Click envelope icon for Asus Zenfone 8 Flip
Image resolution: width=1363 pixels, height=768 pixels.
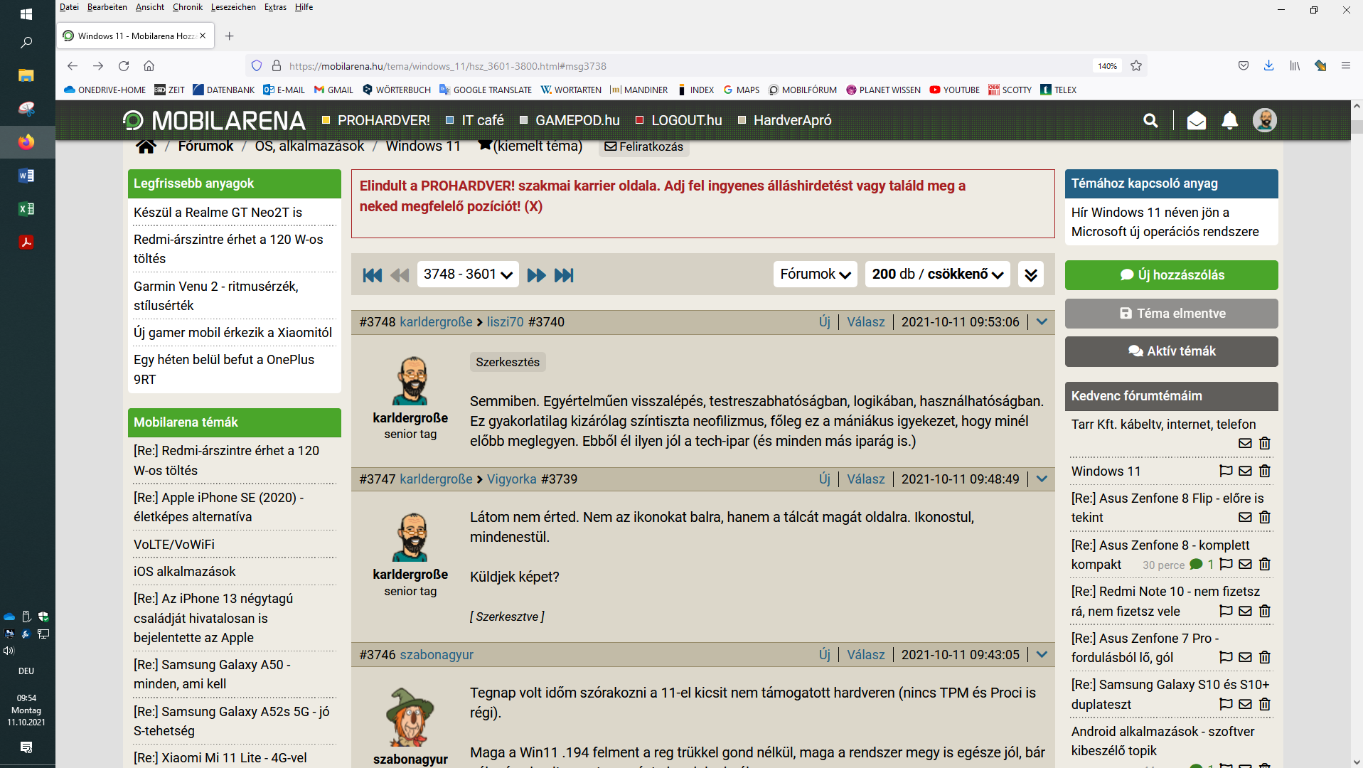[1245, 517]
